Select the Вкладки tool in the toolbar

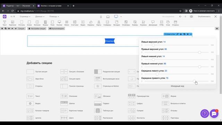coord(117,23)
